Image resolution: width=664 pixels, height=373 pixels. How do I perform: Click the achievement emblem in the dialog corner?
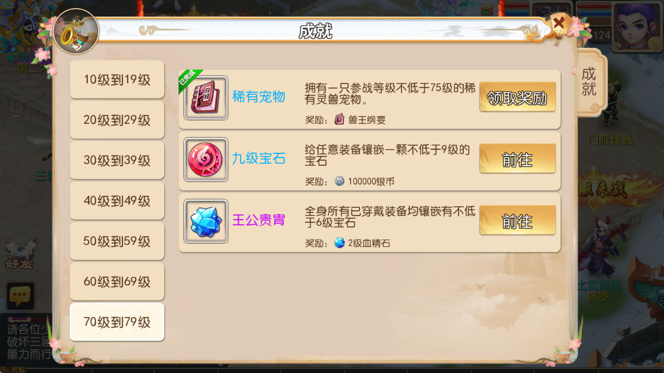tap(76, 32)
